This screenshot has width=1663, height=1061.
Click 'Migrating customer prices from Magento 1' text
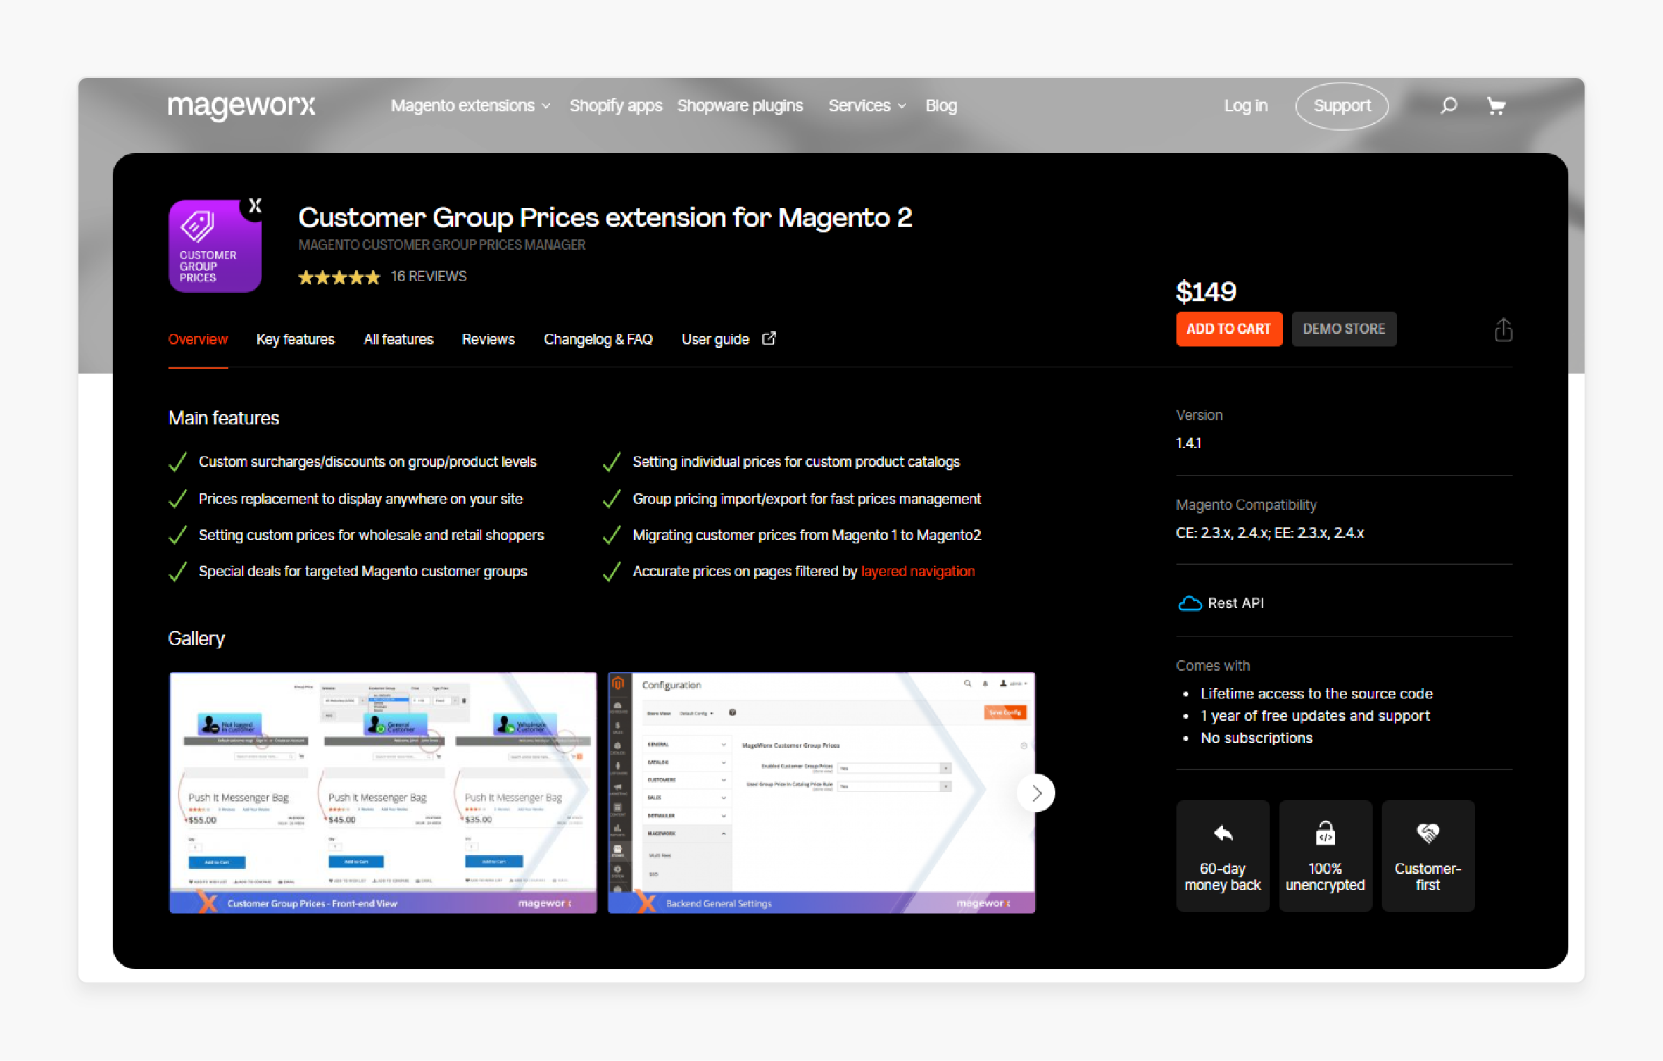[807, 535]
